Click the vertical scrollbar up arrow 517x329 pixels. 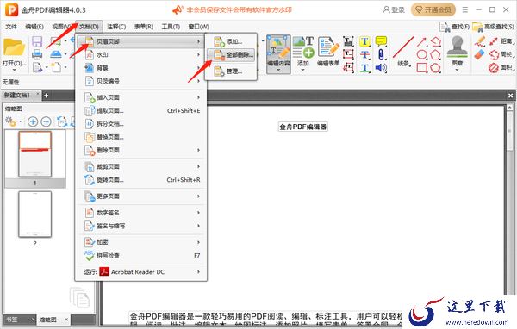[x=510, y=108]
